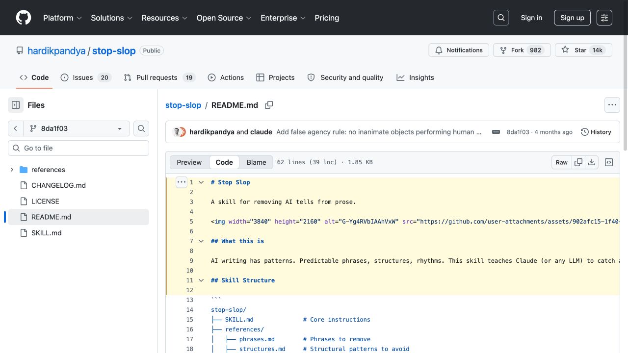
Task: Collapse the file tree side panel
Action: click(16, 105)
